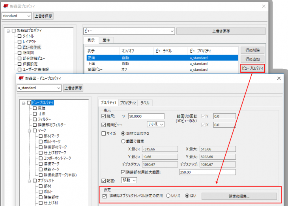Collapse the ビュープロパティ tree root
Viewport: 288px width, 206px height.
click(x=23, y=103)
